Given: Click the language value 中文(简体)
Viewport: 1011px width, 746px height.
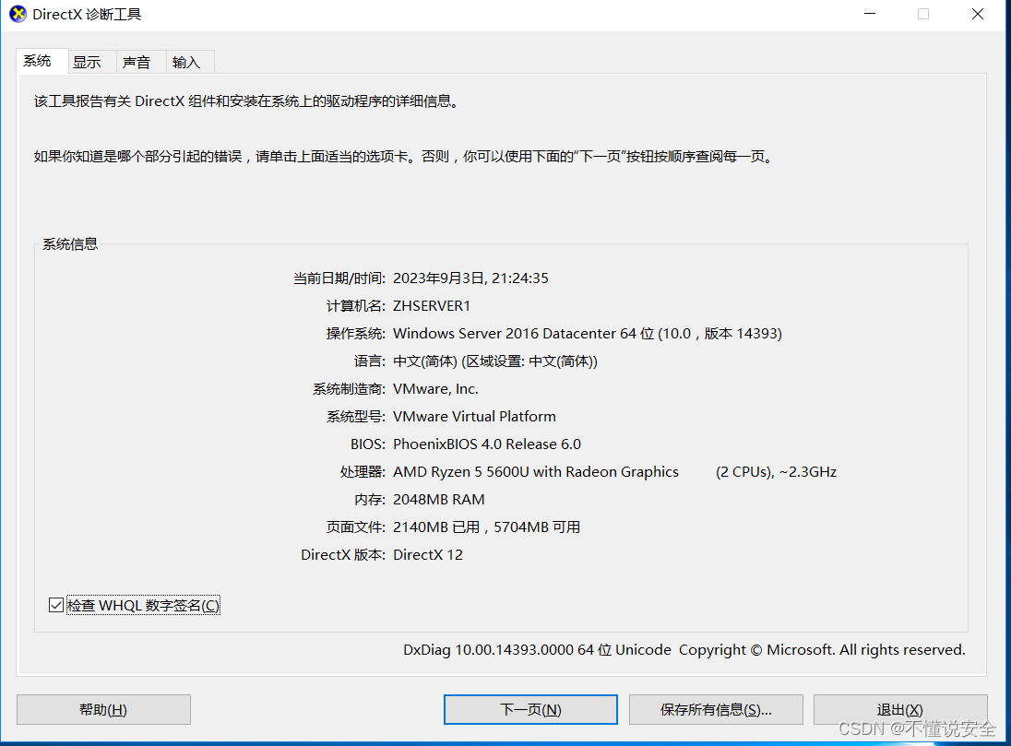Looking at the screenshot, I should pyautogui.click(x=495, y=361).
